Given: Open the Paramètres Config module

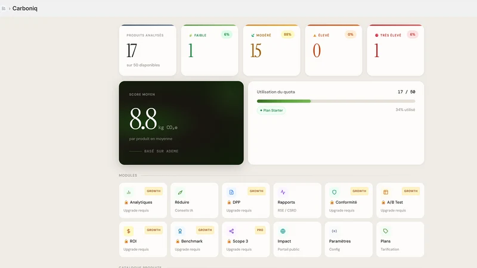Looking at the screenshot, I should (x=349, y=239).
